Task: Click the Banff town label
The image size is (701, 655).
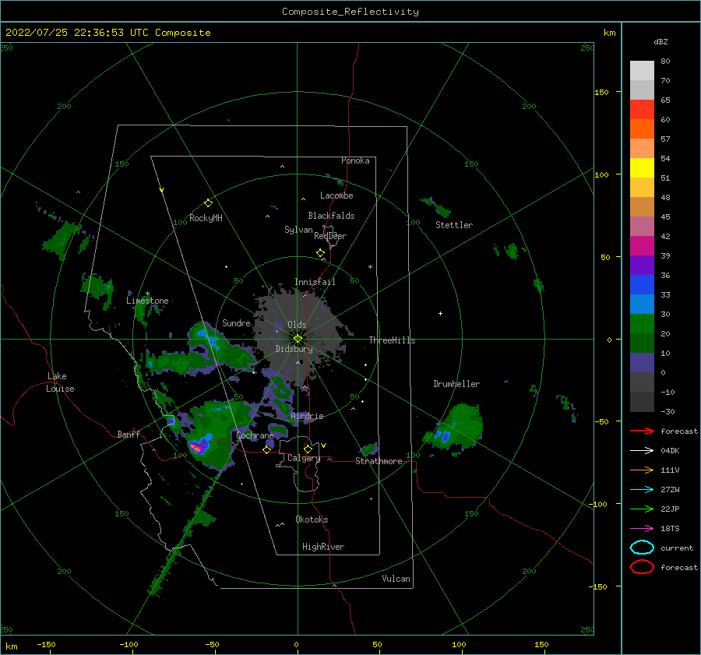Action: coord(129,435)
